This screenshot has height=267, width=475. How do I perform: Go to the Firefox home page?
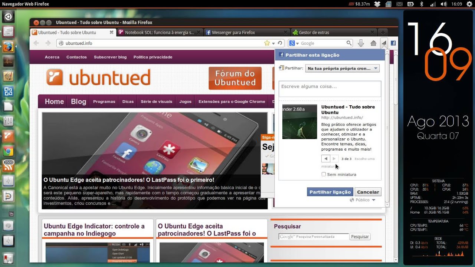click(x=373, y=43)
